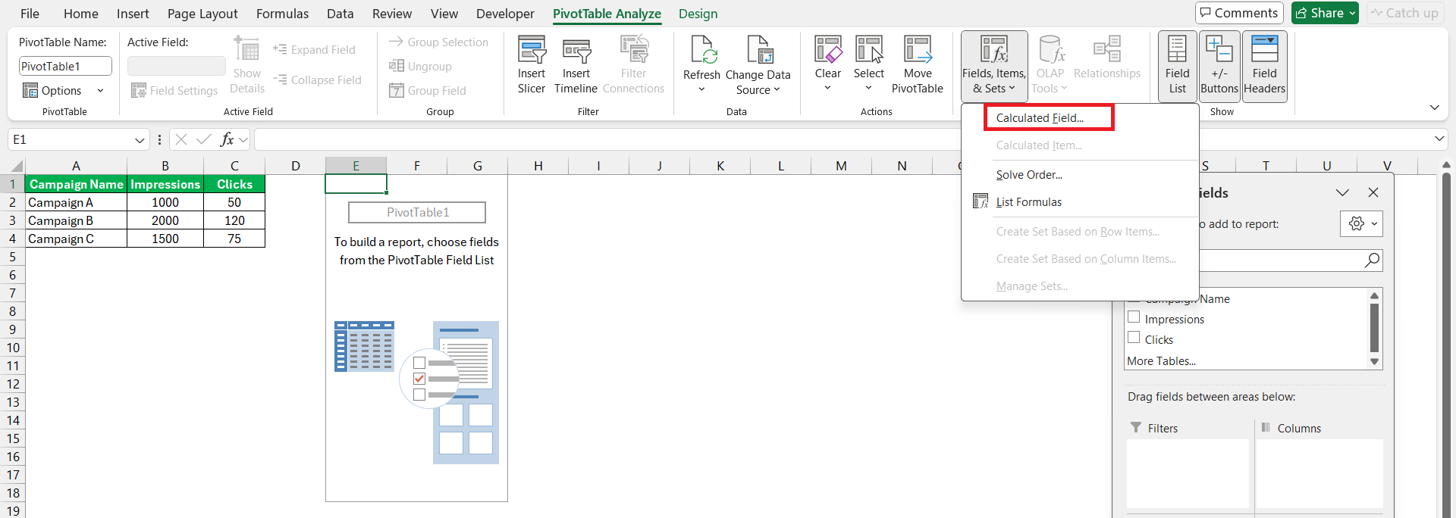Close the PivotTable Fields pane
The image size is (1456, 518).
coord(1373,192)
